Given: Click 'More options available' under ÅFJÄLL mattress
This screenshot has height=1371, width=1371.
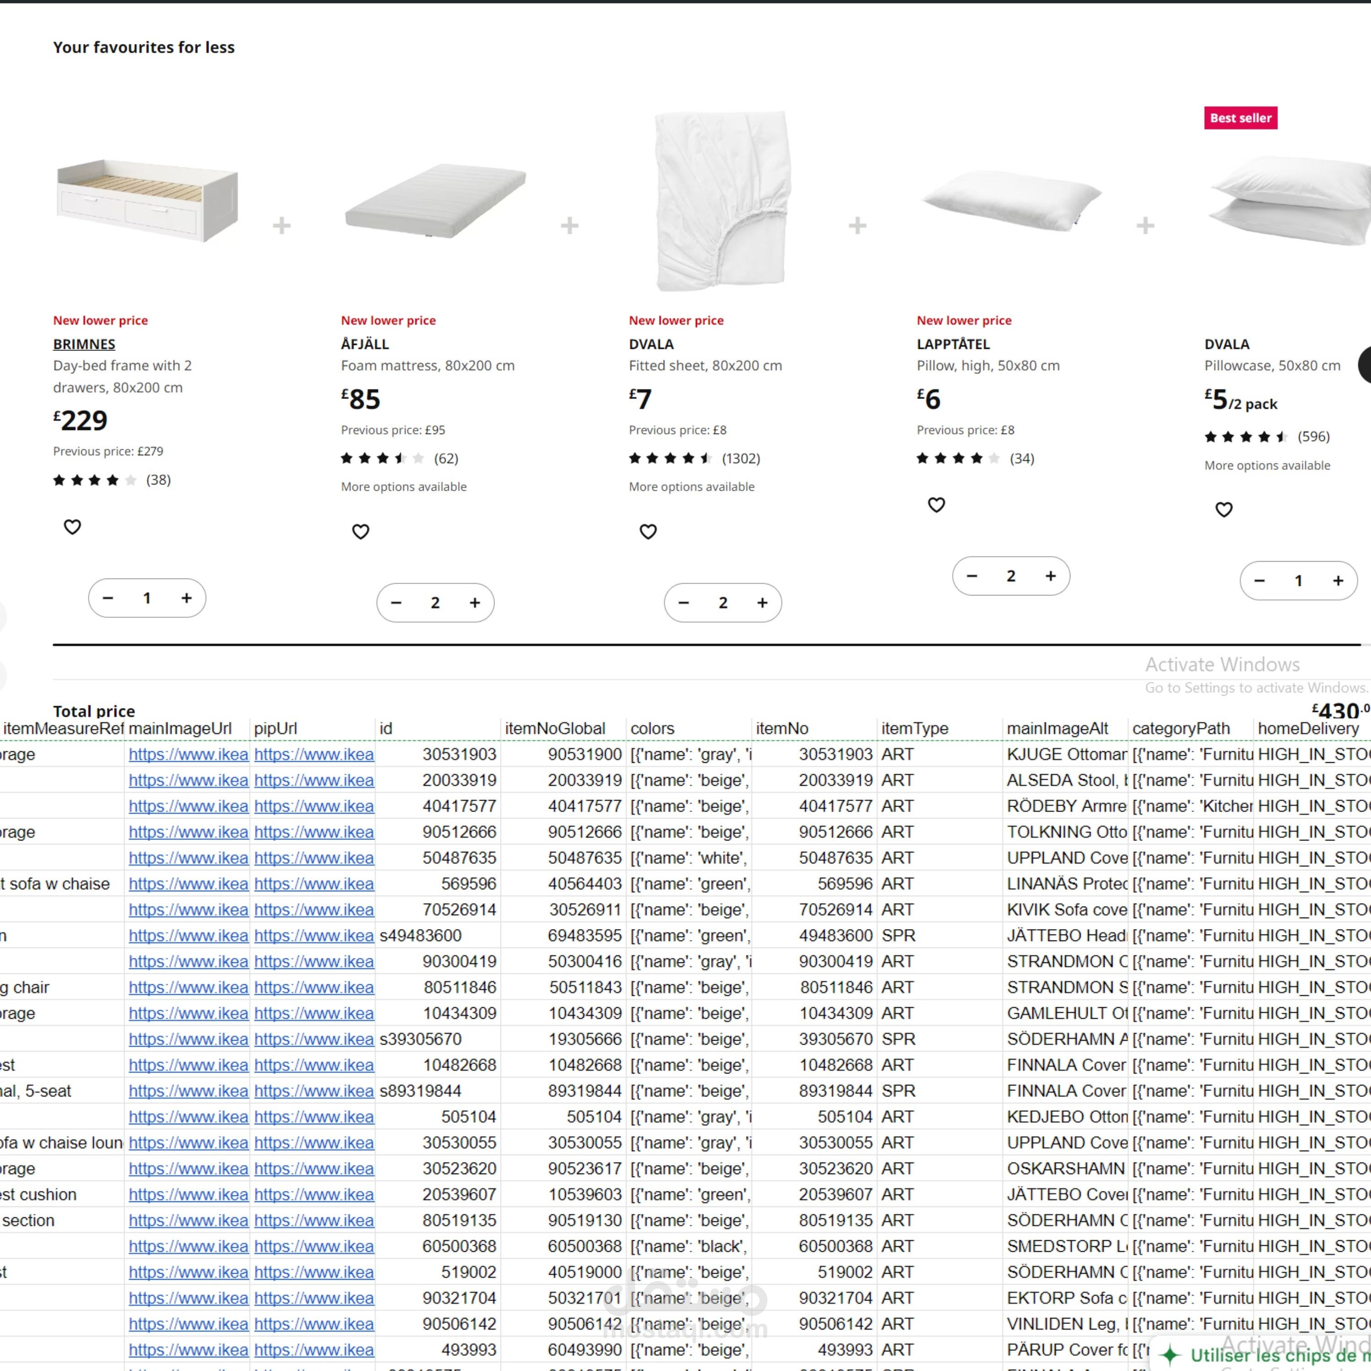Looking at the screenshot, I should pos(404,487).
